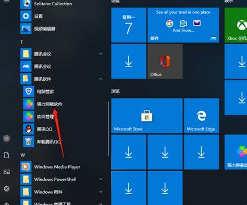Viewport: 247px width, 205px height.
Task: Open Settings gear on left rail
Action: coord(7,188)
